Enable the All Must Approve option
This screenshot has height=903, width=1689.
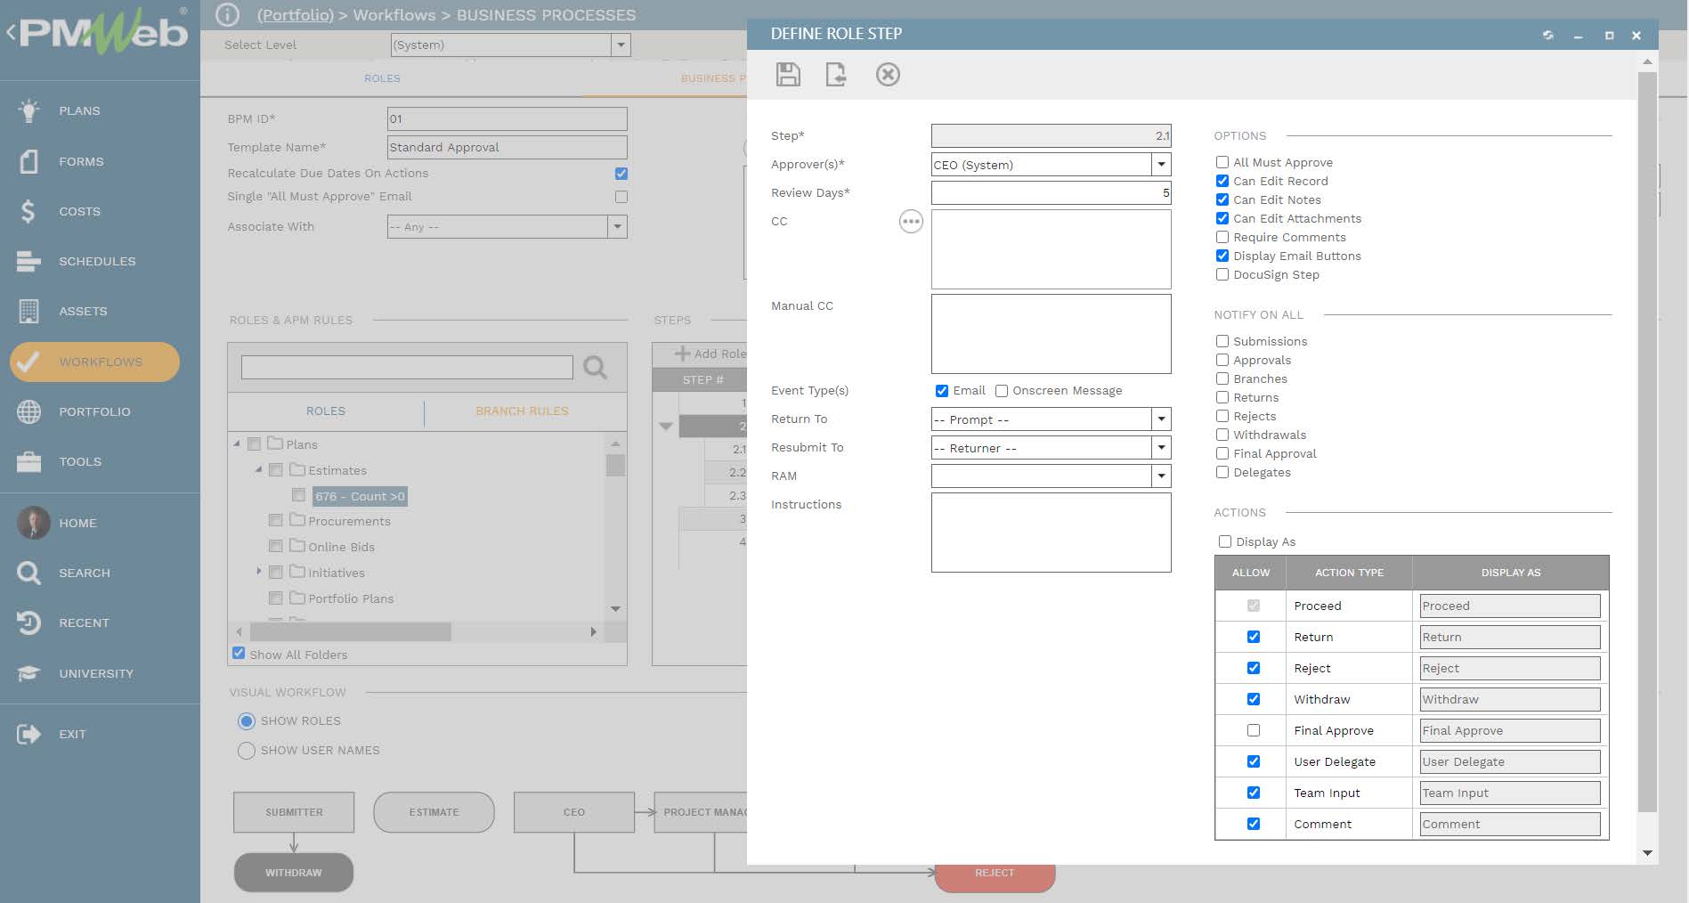pyautogui.click(x=1222, y=162)
